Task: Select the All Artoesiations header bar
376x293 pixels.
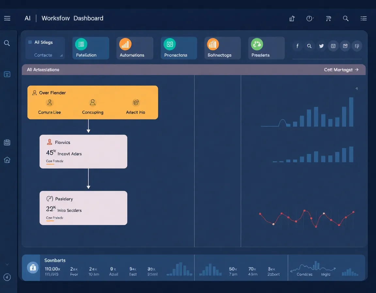Action: (43, 70)
